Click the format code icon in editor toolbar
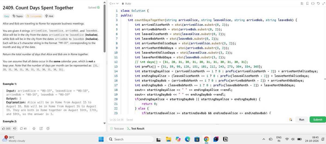The image size is (326, 144). pyautogui.click(x=302, y=4)
